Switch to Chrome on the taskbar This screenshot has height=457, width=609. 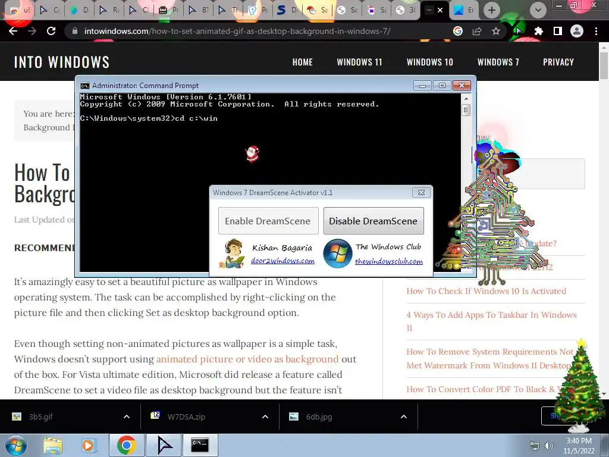pyautogui.click(x=126, y=445)
